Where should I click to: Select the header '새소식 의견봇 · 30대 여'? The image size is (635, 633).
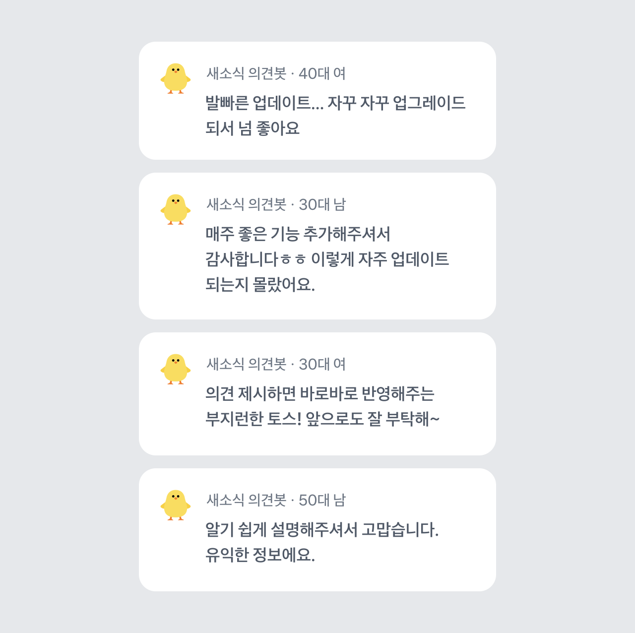276,364
